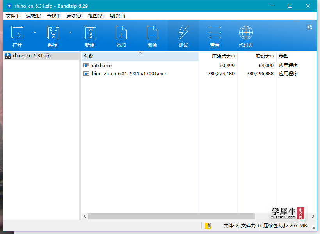Expand the Extract (解压) dropdown arrow
Screen dimensions: 320x234
click(x=70, y=32)
